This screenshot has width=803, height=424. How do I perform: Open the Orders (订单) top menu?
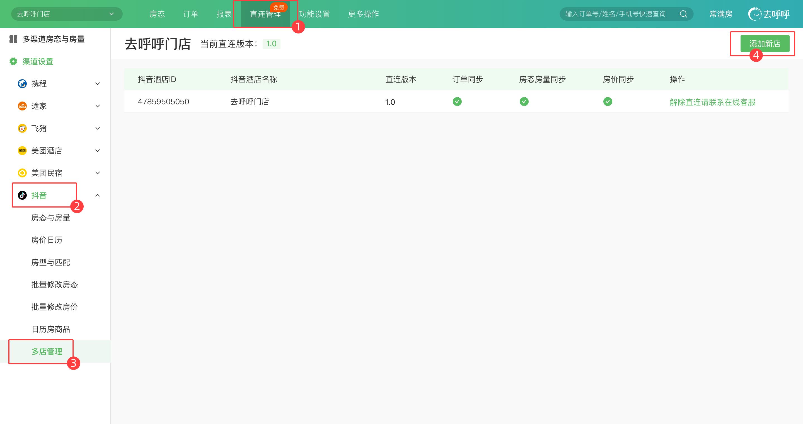coord(190,14)
